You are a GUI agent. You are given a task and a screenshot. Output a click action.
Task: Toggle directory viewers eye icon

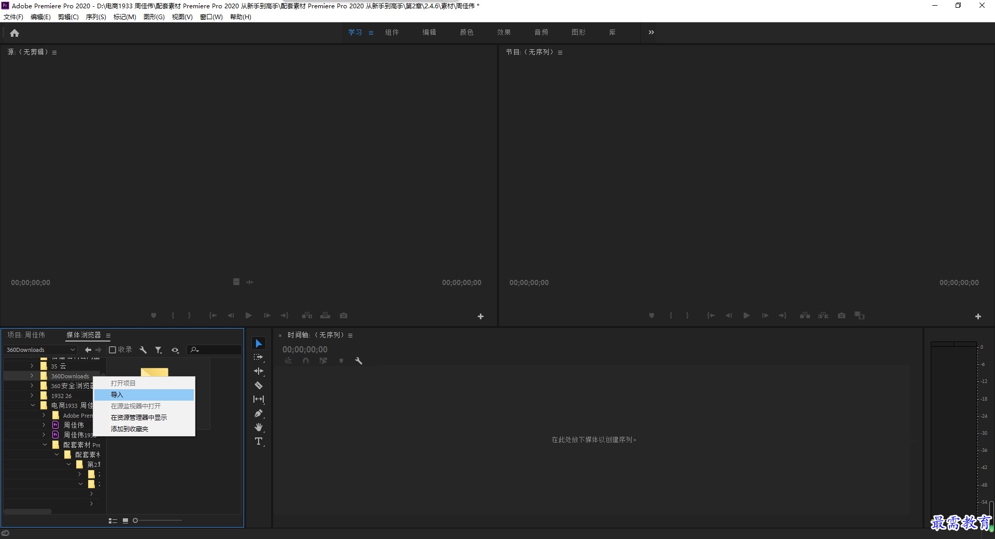[x=175, y=350]
